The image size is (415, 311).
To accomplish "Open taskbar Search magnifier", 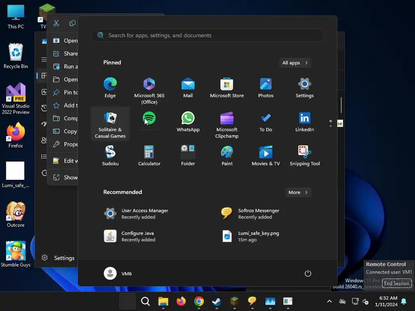I will (145, 301).
